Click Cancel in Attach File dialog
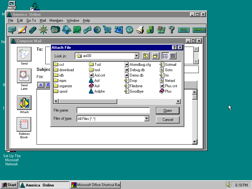Screen dimensions: 252x189 168,120
